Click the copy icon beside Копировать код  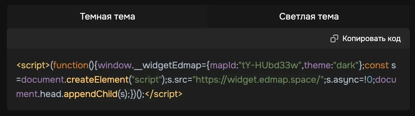(x=335, y=39)
